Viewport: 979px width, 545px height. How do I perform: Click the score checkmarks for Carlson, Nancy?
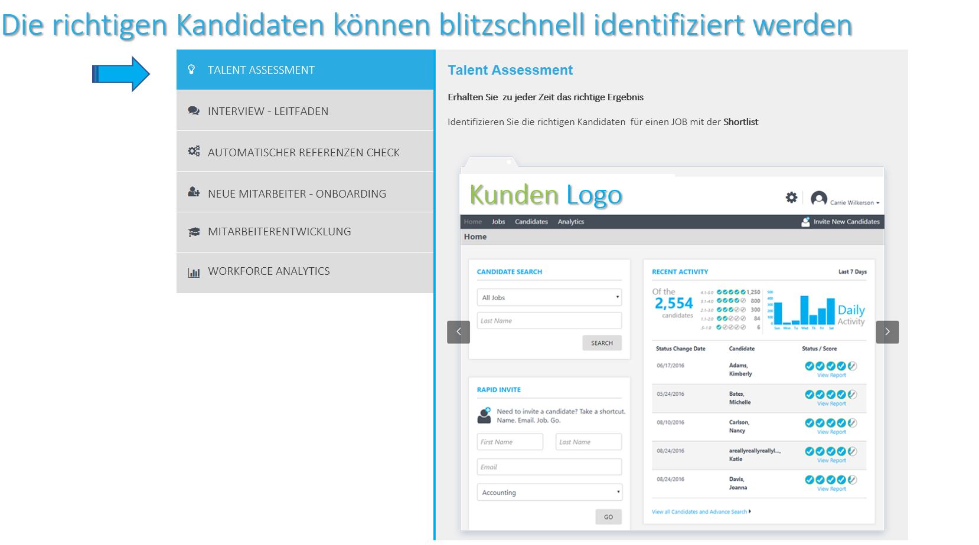831,422
